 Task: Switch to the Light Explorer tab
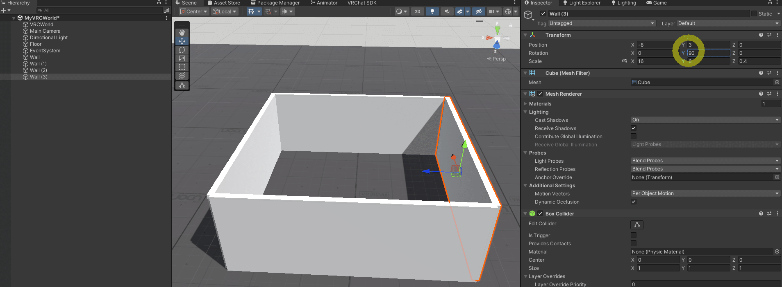(582, 3)
